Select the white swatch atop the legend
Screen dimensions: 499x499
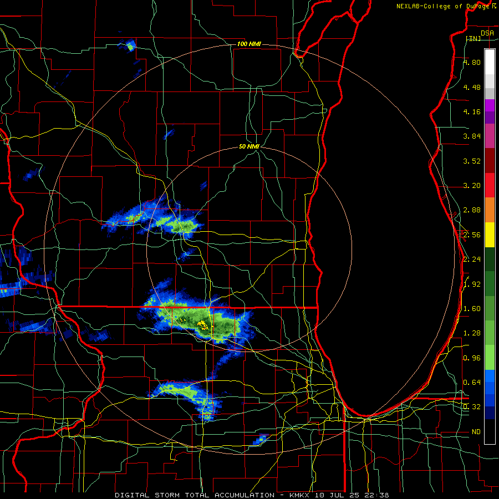pos(490,62)
